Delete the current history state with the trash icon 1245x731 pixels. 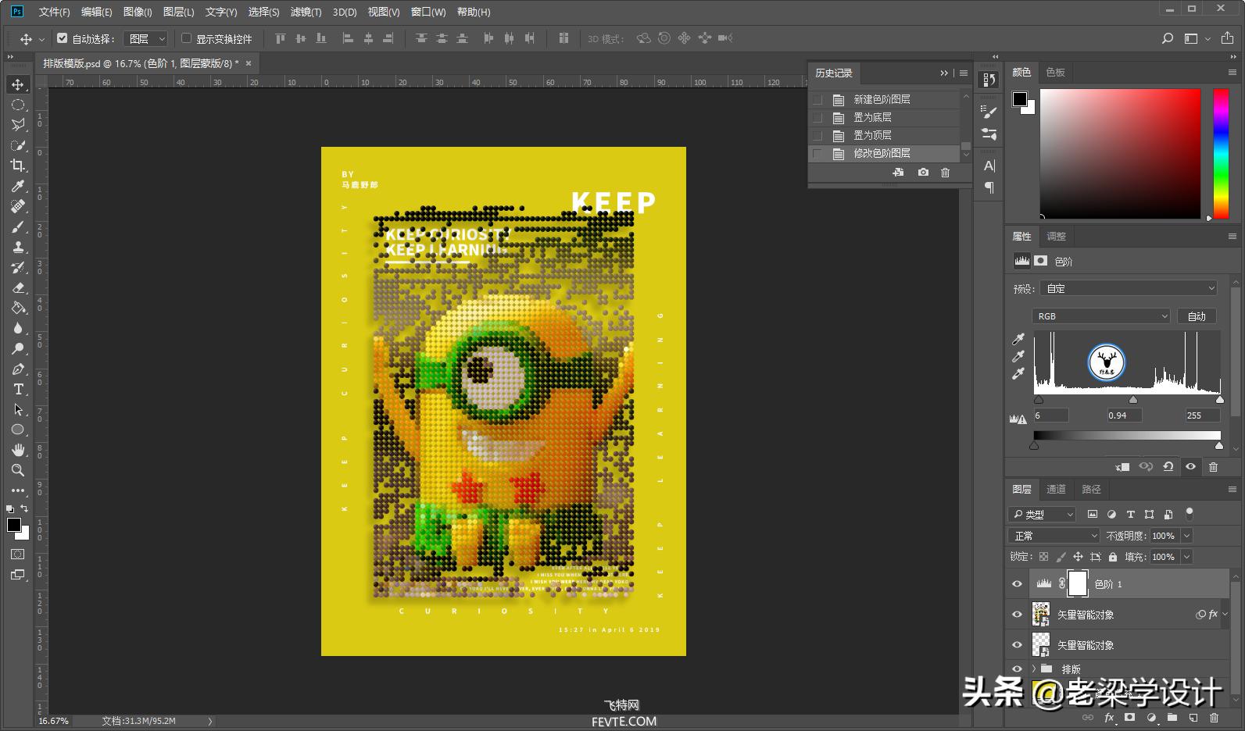pos(945,173)
